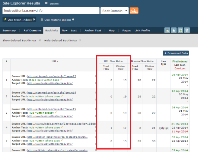This screenshot has width=198, height=152.
Task: Open row 5 target URL link
Action: pyautogui.click(x=50, y=144)
